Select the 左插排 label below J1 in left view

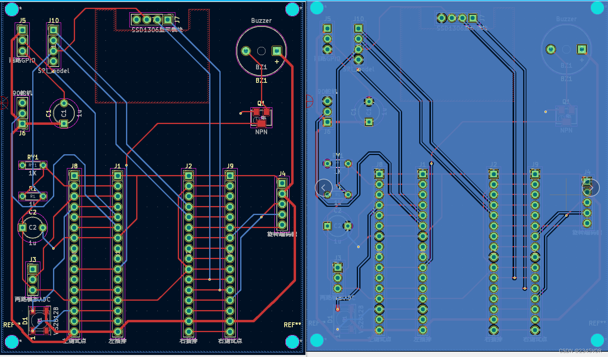[x=117, y=341]
